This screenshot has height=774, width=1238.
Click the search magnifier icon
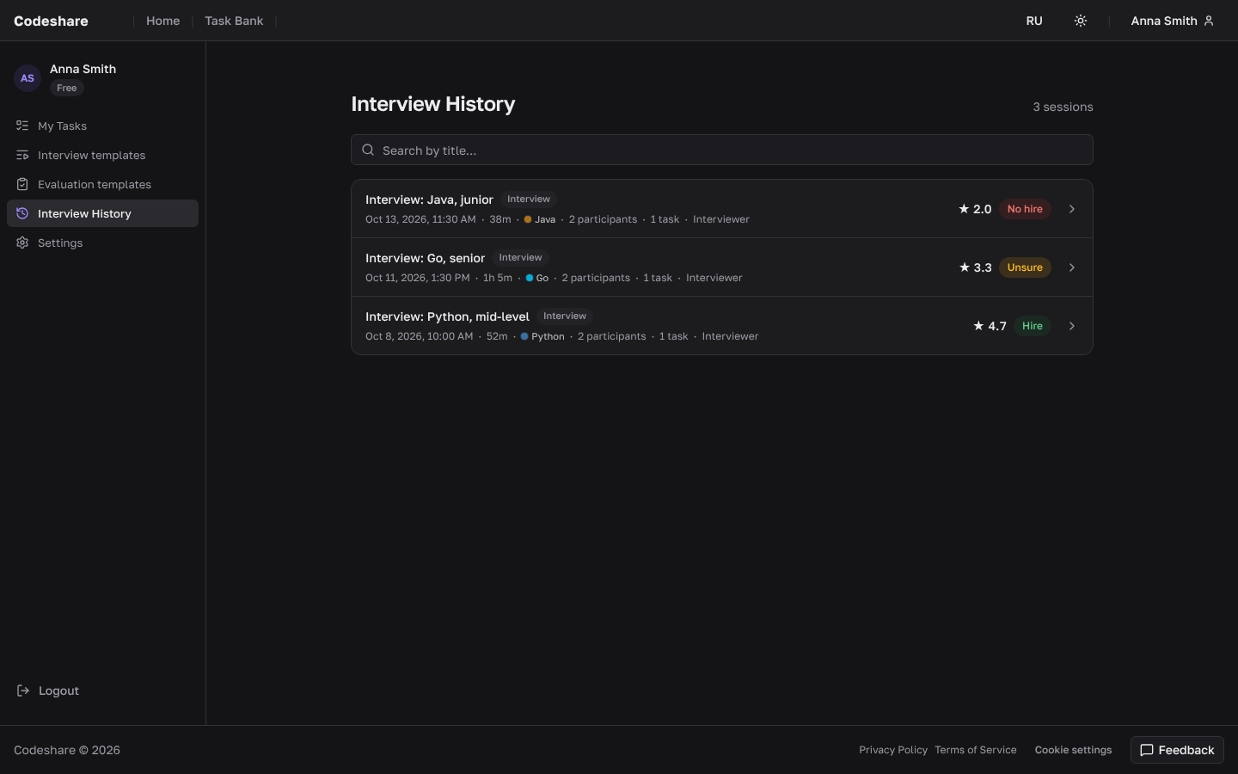[368, 150]
